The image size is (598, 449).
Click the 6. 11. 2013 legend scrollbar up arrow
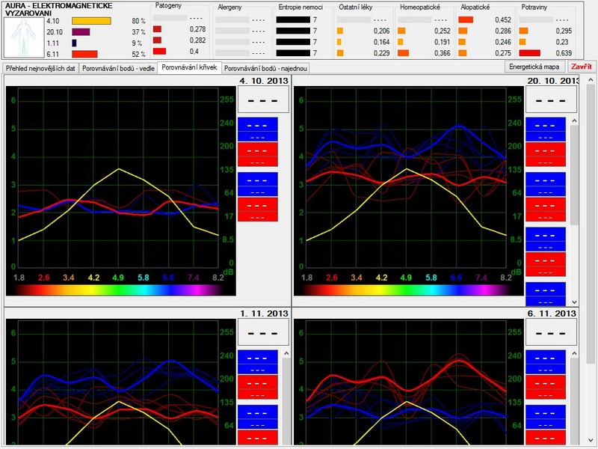(x=574, y=353)
